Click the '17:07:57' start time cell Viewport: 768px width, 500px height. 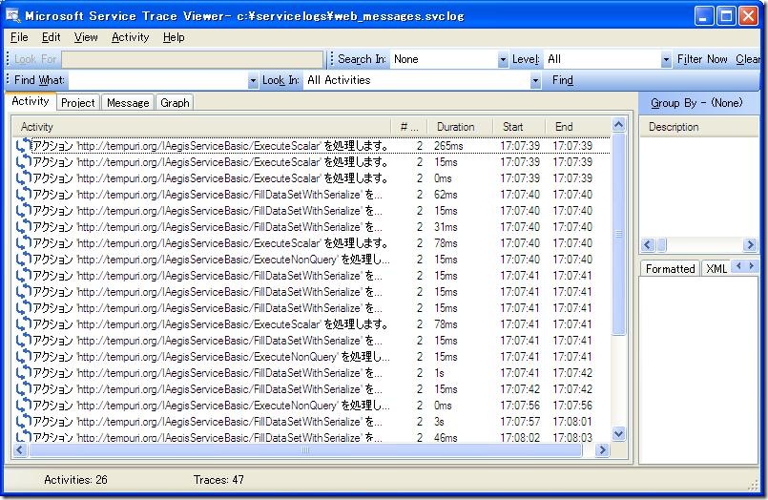[x=520, y=421]
